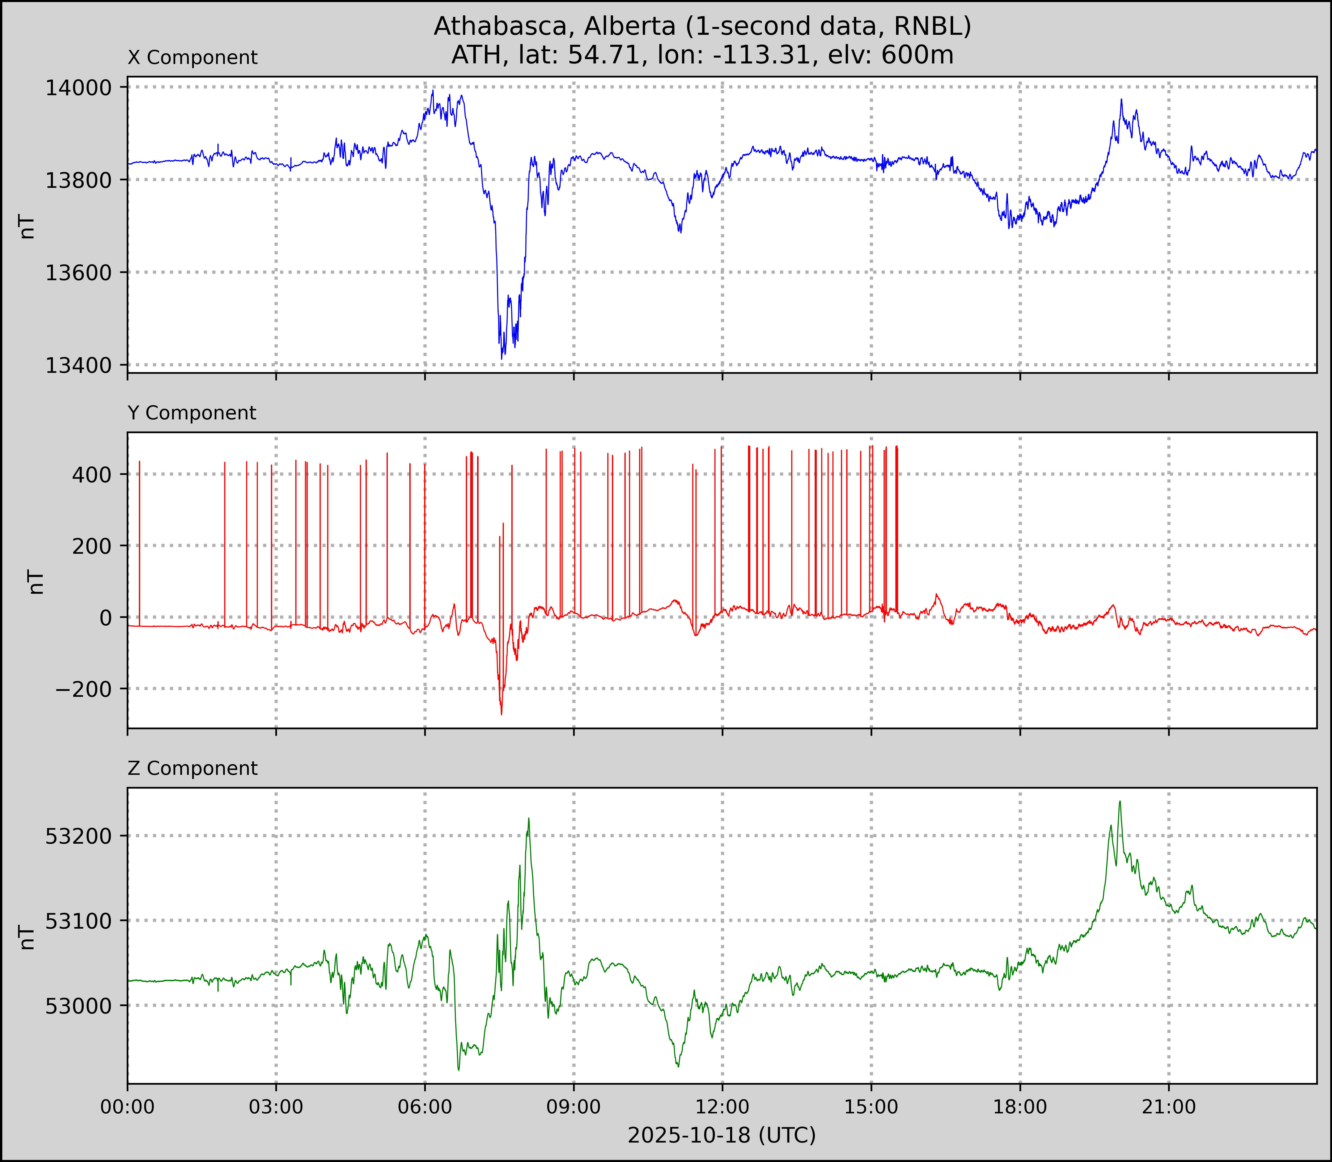Click the 'Z Component' subplot label

click(x=193, y=768)
